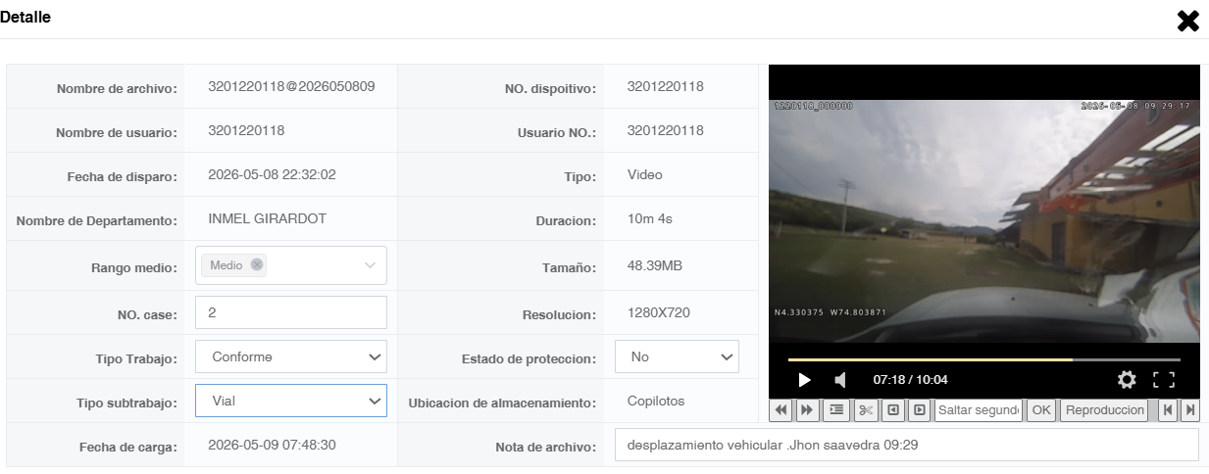Remove the Medio tag from Rango medio
Screen dimensions: 1209x474
click(257, 264)
